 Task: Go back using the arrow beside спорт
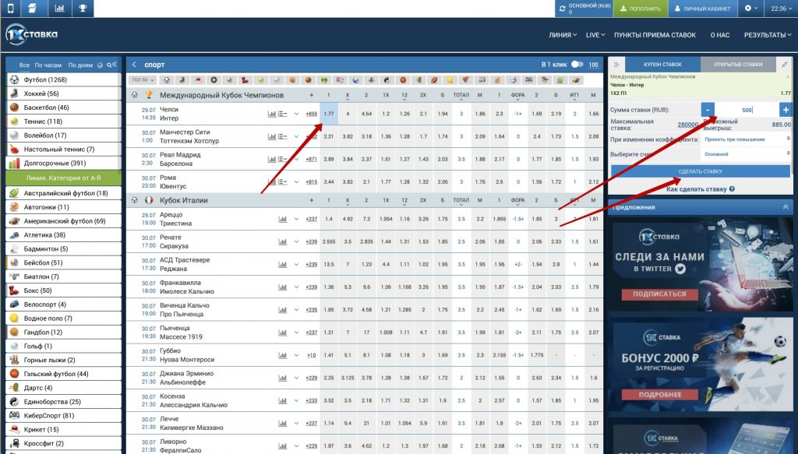[x=135, y=65]
